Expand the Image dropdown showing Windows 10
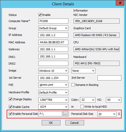Viewport: 126px width, 132px height. pos(53,71)
